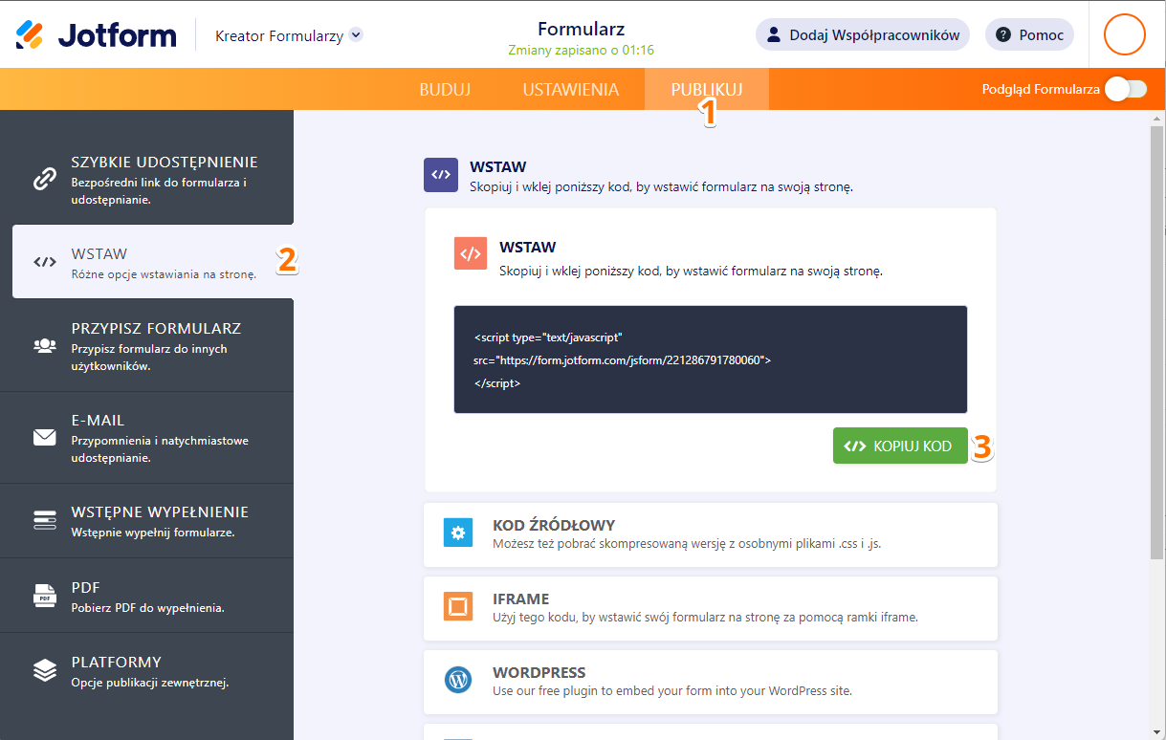
Task: Click Dodaj Współpracowników button
Action: pos(863,34)
